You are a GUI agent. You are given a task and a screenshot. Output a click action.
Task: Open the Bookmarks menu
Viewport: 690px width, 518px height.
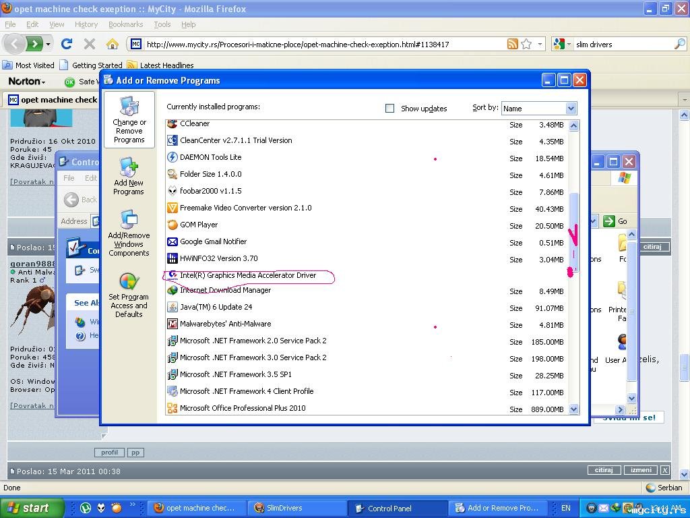tap(125, 24)
